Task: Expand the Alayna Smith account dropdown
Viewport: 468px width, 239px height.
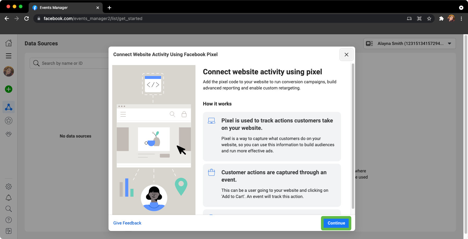Action: click(x=409, y=43)
